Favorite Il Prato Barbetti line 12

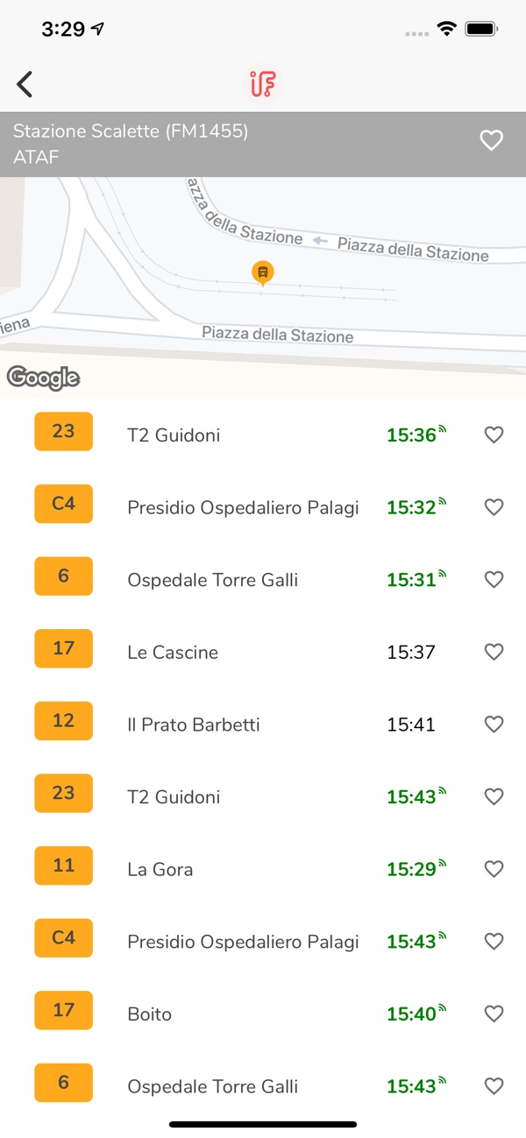click(x=494, y=725)
